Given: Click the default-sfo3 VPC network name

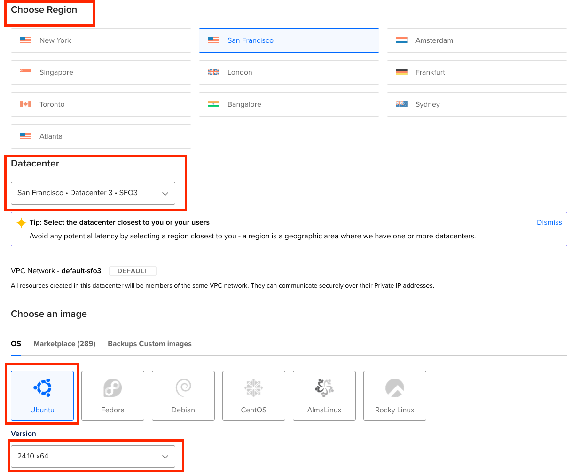Looking at the screenshot, I should pyautogui.click(x=81, y=271).
